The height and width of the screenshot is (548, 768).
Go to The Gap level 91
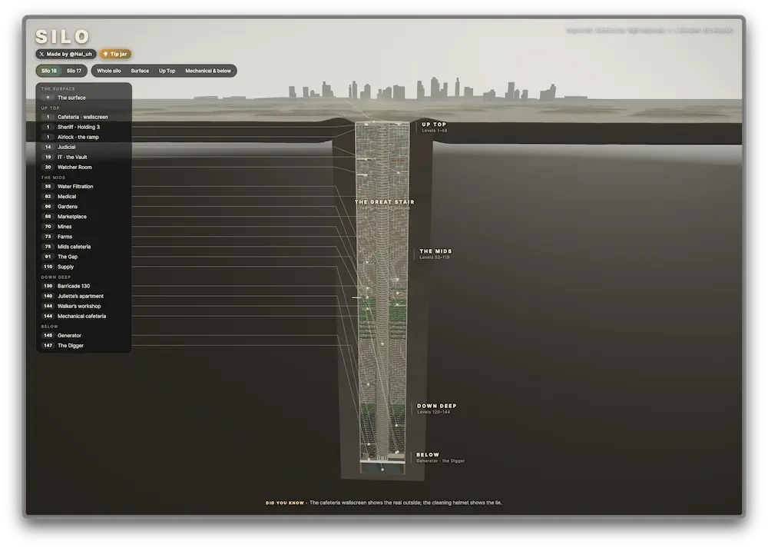click(84, 257)
